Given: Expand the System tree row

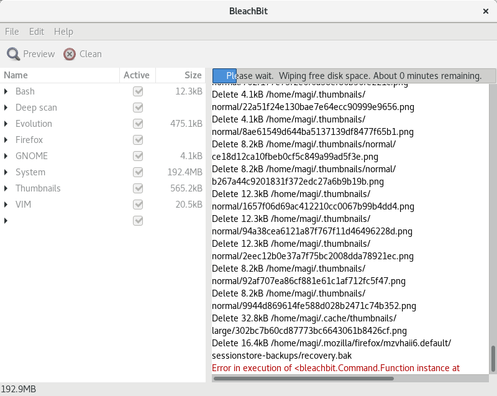Looking at the screenshot, I should point(6,172).
